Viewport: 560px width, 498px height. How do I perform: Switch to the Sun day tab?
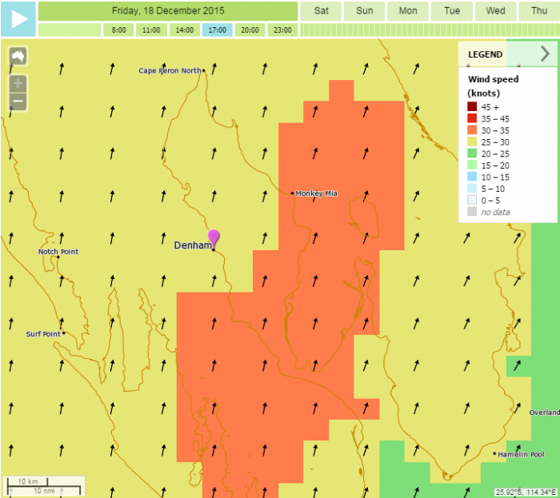pyautogui.click(x=364, y=10)
